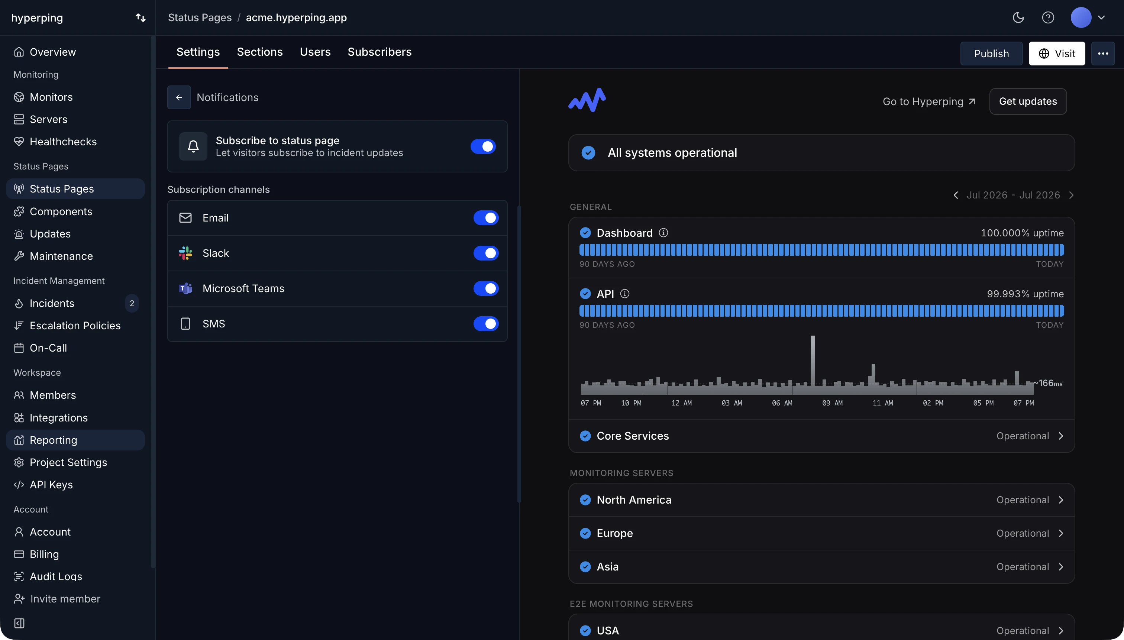This screenshot has width=1124, height=640.
Task: Disable the Slack subscription channel
Action: tap(486, 253)
